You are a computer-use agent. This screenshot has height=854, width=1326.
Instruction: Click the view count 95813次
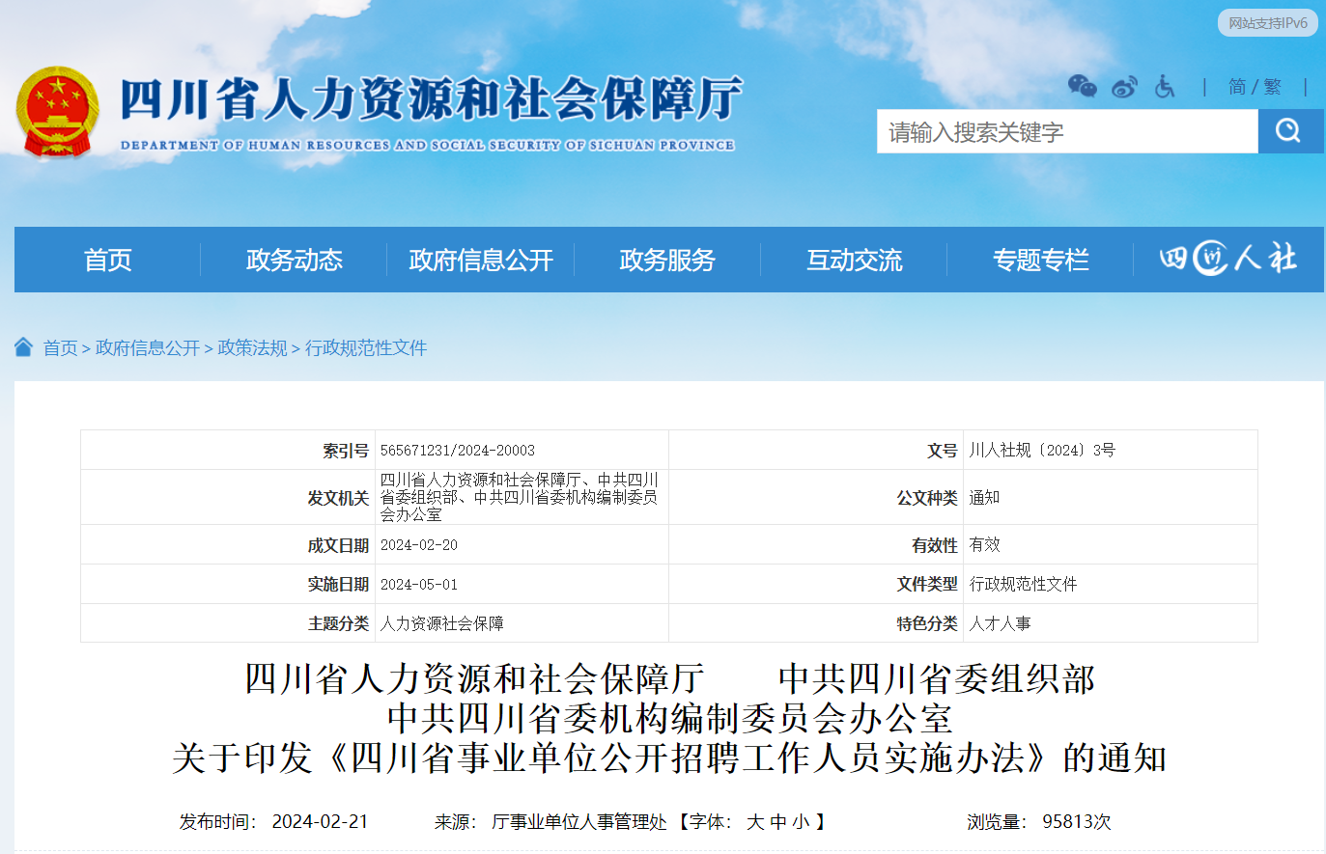1077,822
